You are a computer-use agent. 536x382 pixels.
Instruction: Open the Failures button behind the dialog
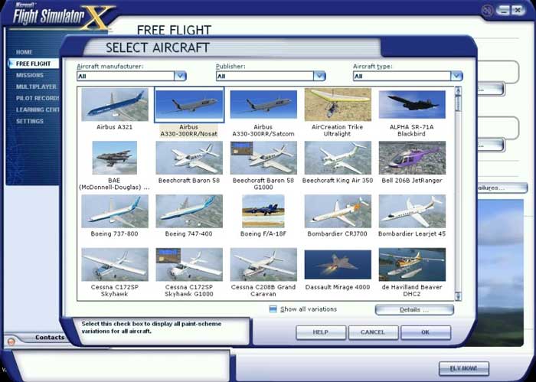(x=502, y=188)
